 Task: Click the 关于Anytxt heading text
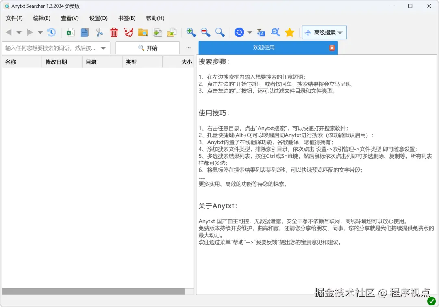[218, 206]
